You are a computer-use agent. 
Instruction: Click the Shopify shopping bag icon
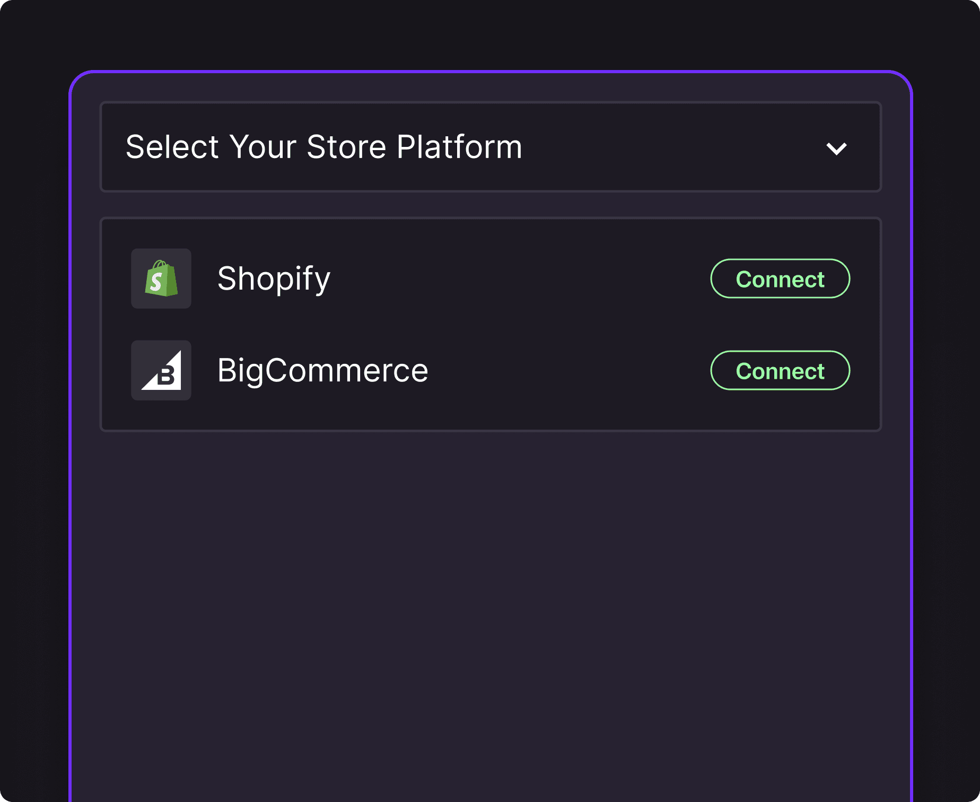point(161,278)
